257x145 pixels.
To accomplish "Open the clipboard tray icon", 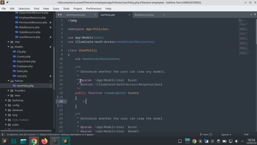I will coord(218,141).
